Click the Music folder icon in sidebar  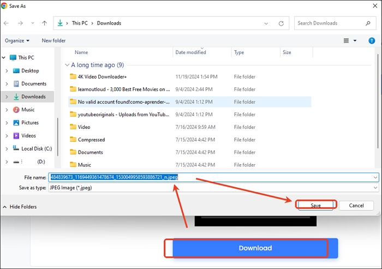tap(16, 110)
